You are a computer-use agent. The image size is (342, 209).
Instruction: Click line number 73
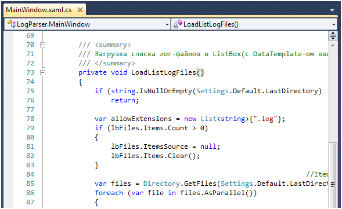coord(30,72)
